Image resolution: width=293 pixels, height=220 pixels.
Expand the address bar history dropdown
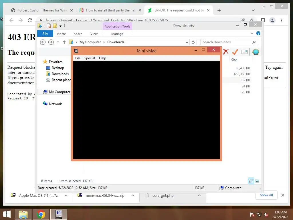pos(187,42)
